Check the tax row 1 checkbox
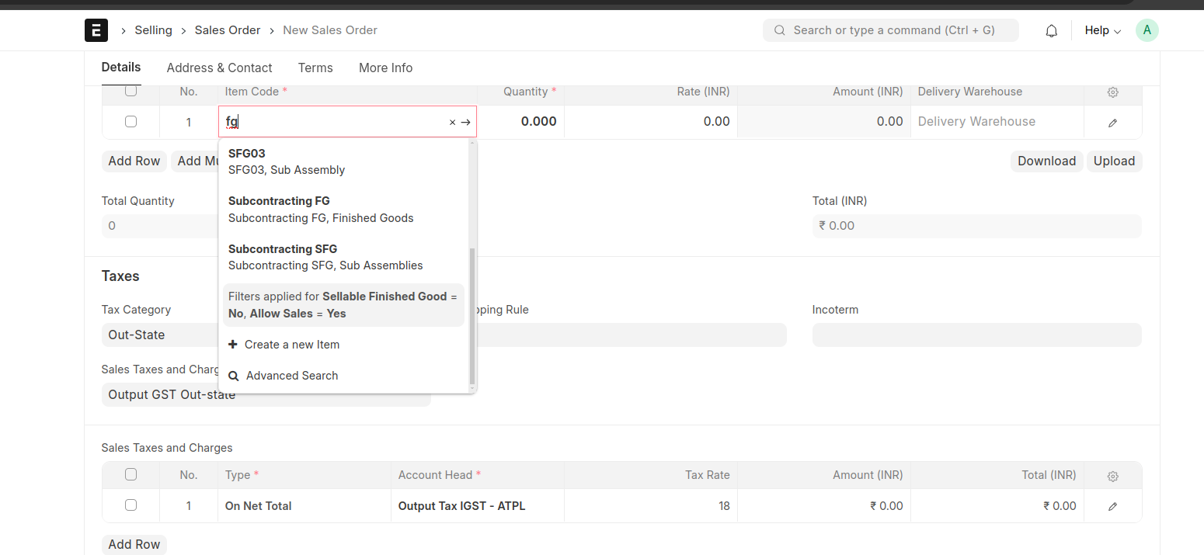This screenshot has width=1204, height=555. point(130,505)
